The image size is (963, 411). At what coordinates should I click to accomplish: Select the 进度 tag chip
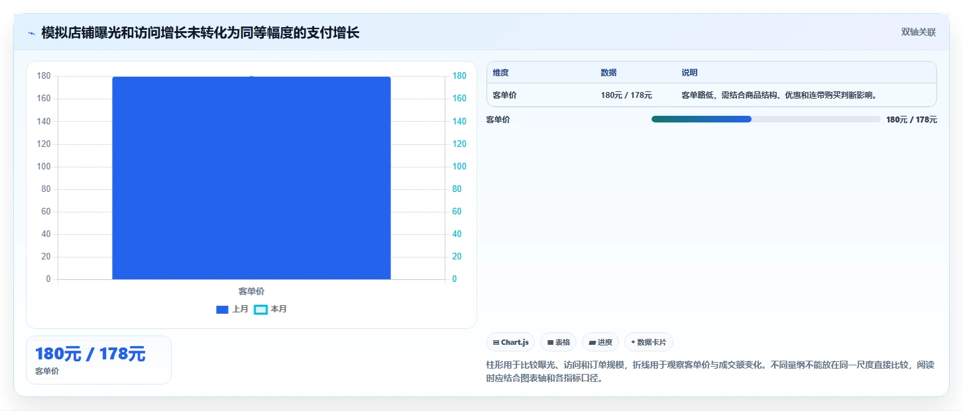click(x=600, y=342)
